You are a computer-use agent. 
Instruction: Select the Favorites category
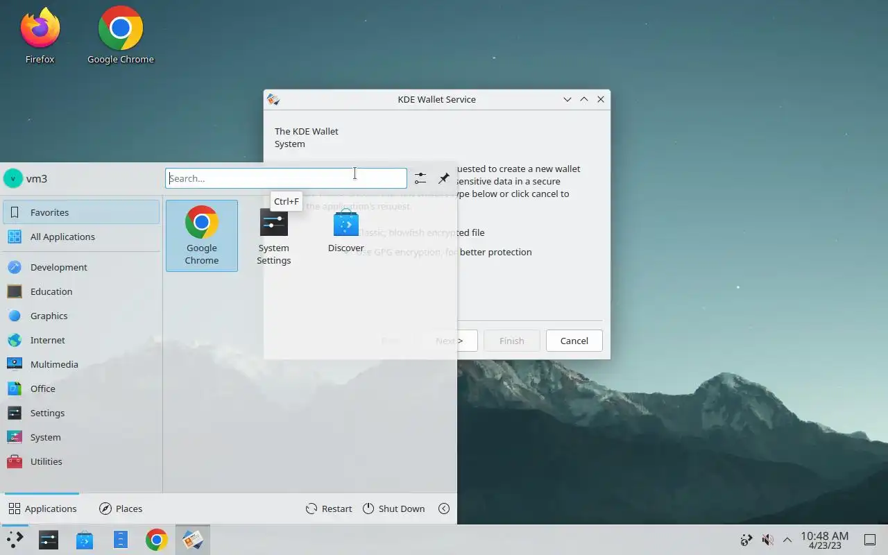[x=81, y=212]
